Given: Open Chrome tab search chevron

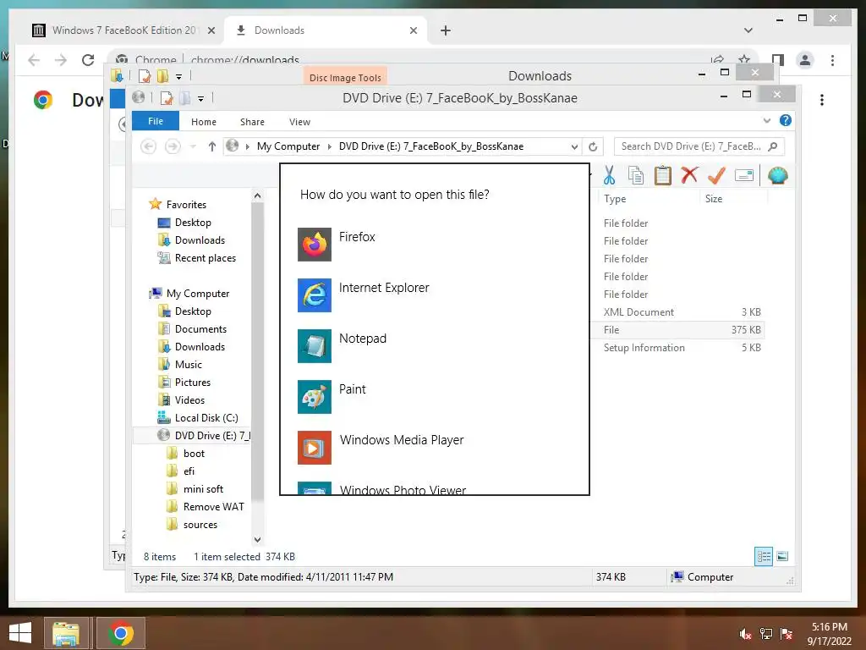Looking at the screenshot, I should (748, 30).
